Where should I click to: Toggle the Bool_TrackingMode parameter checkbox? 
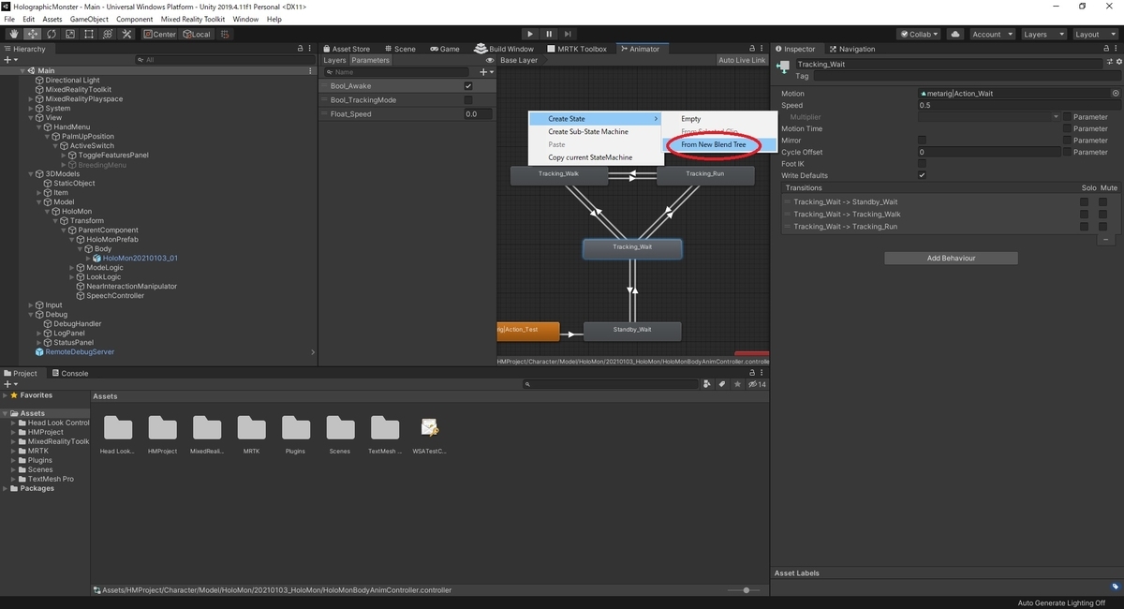point(468,100)
